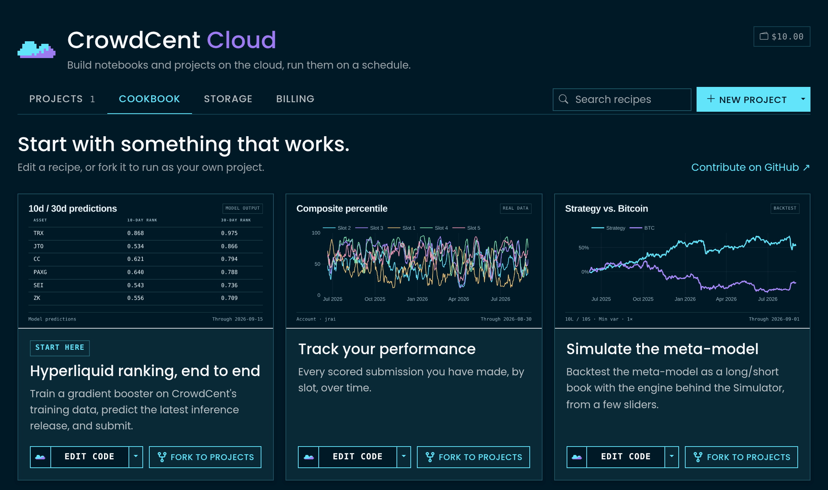Expand the New Project dropdown arrow
The width and height of the screenshot is (828, 490).
click(803, 99)
